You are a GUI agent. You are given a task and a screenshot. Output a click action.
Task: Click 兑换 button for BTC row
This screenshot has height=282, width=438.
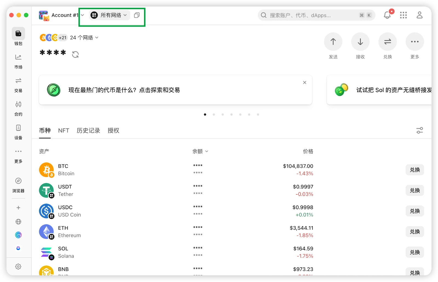point(414,170)
